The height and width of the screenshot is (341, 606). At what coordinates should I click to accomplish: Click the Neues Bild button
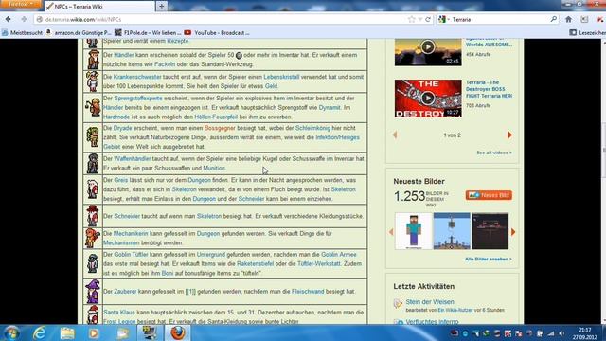coord(489,195)
